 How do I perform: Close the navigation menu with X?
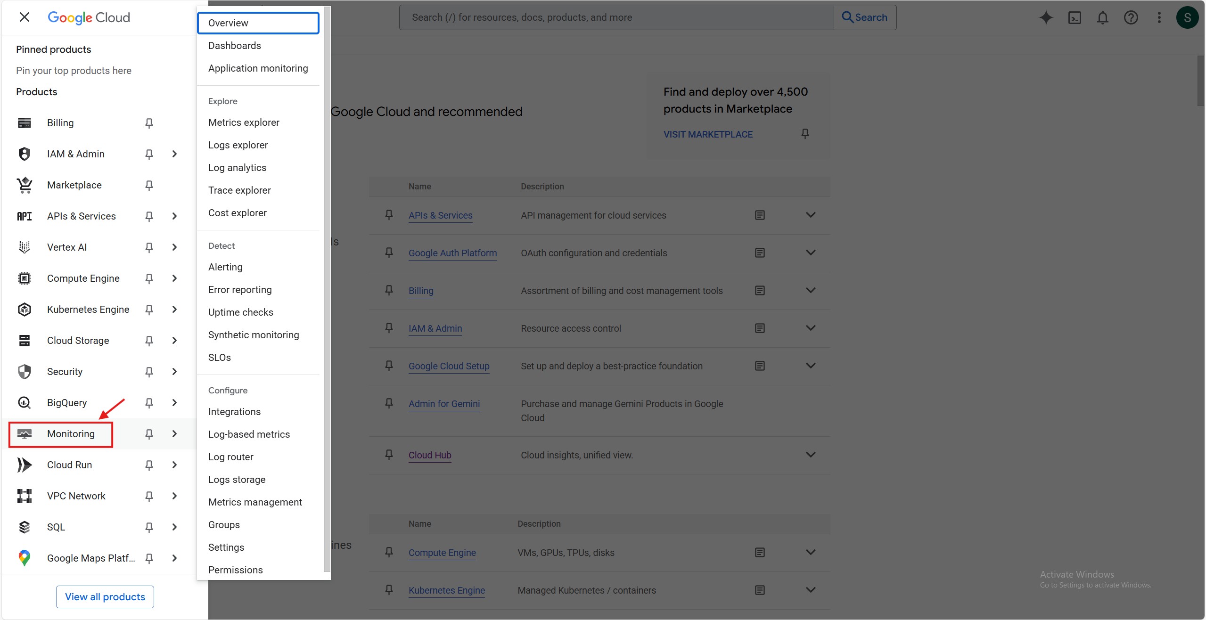point(25,17)
